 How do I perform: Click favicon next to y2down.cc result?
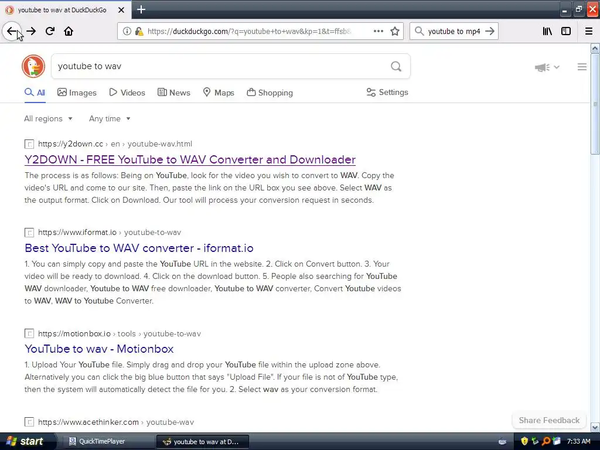[x=29, y=144]
